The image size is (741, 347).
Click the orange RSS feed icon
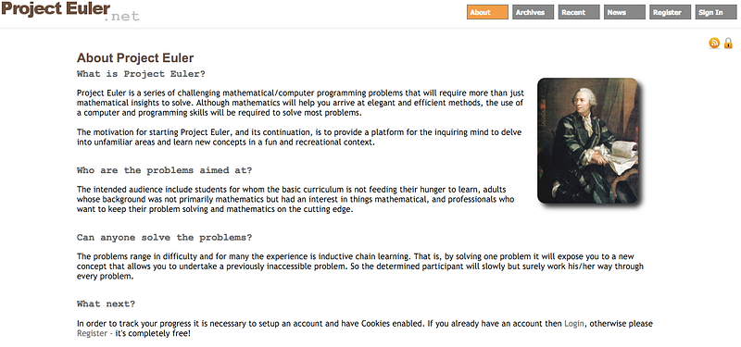tap(714, 43)
